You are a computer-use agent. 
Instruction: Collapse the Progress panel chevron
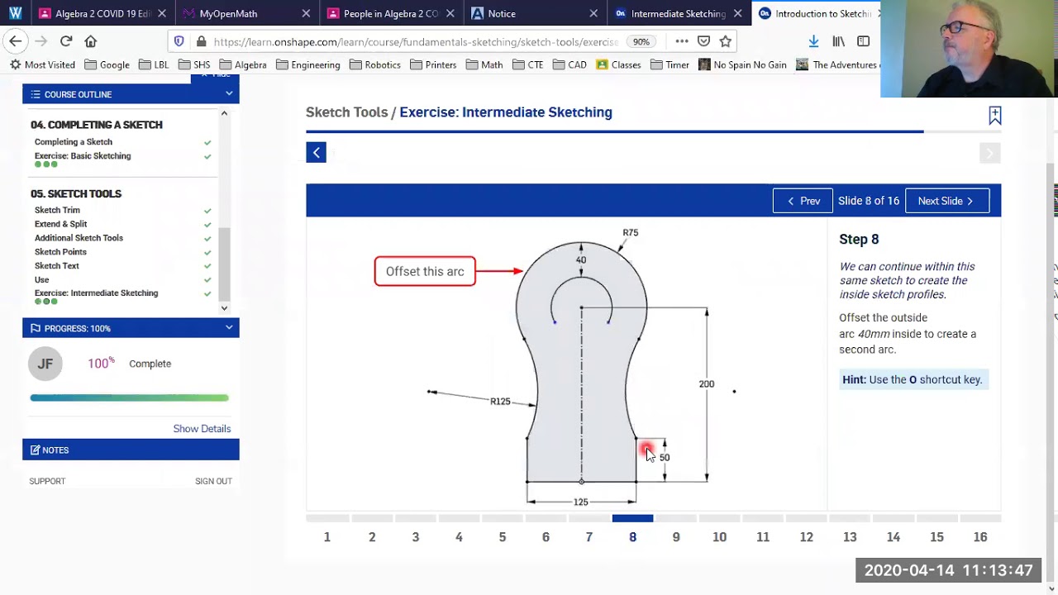[229, 328]
